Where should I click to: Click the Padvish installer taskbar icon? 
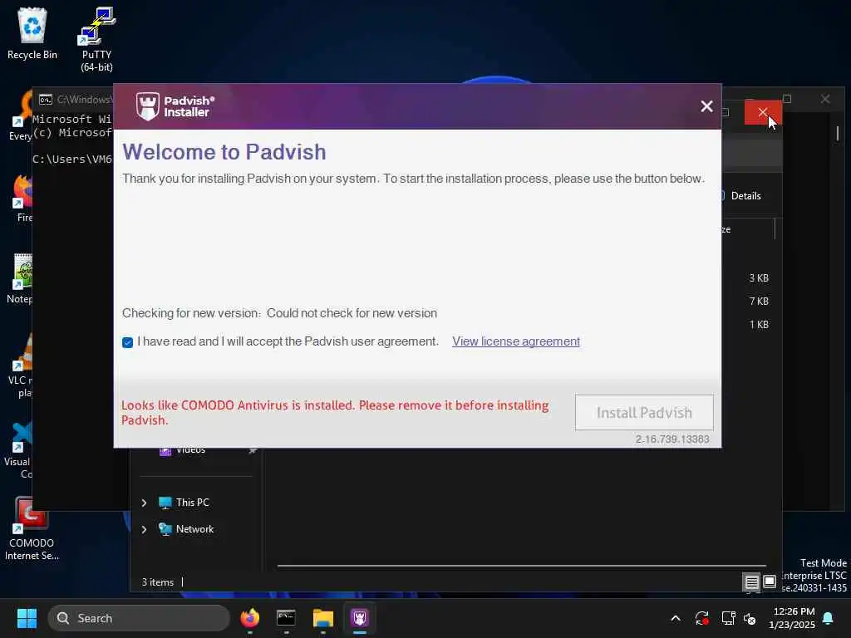(359, 618)
